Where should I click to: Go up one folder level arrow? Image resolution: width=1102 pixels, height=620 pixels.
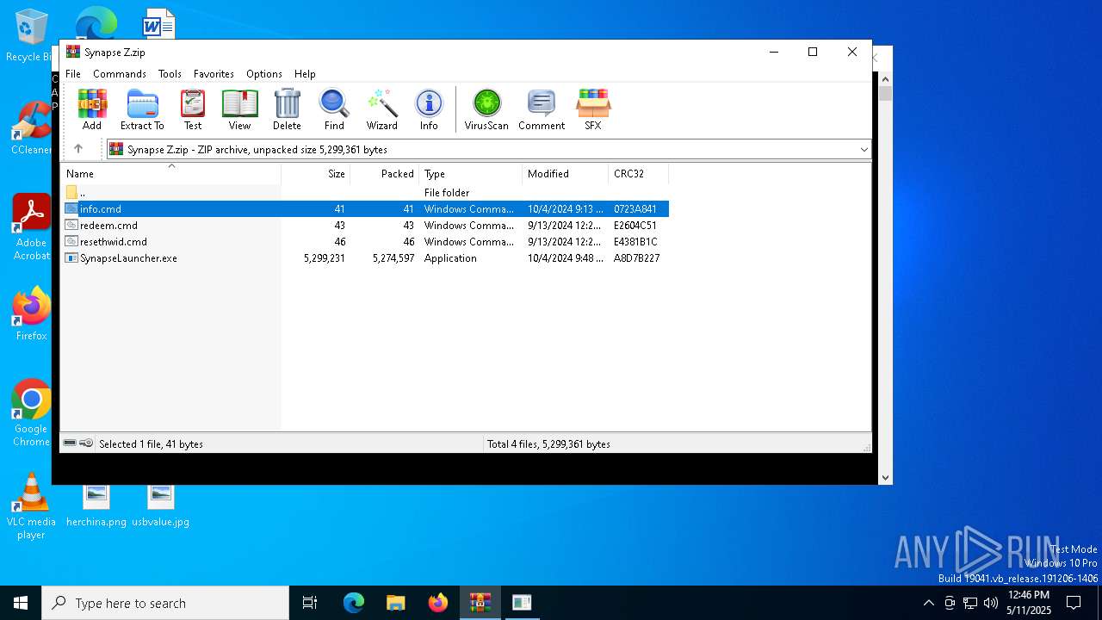pyautogui.click(x=78, y=149)
